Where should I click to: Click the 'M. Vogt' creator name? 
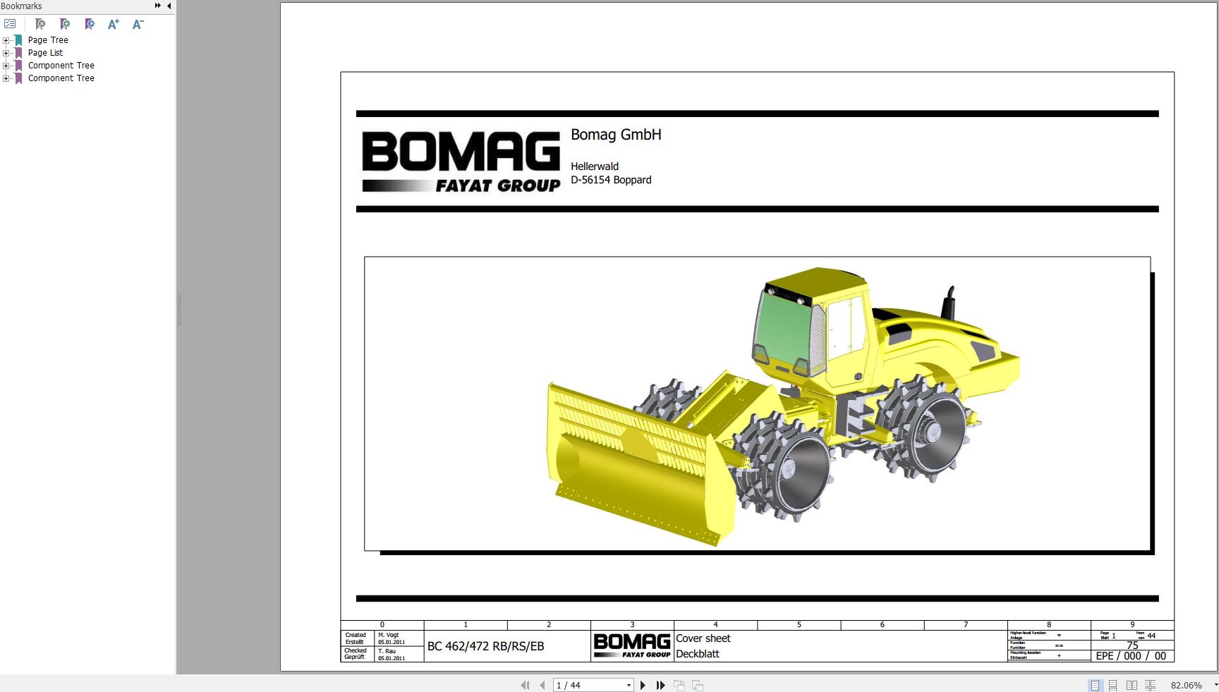point(388,635)
